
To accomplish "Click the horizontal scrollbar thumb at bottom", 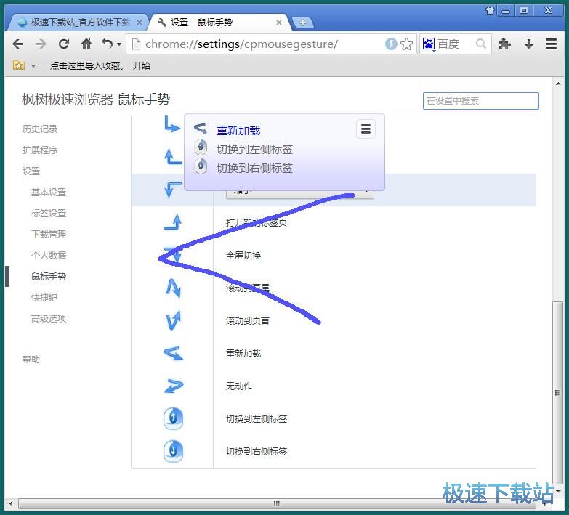I will coord(276,503).
